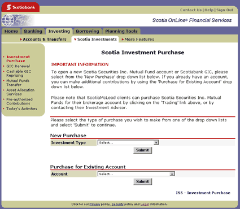Go to the Home tab
Screen dimensions: 240x209
point(11,31)
